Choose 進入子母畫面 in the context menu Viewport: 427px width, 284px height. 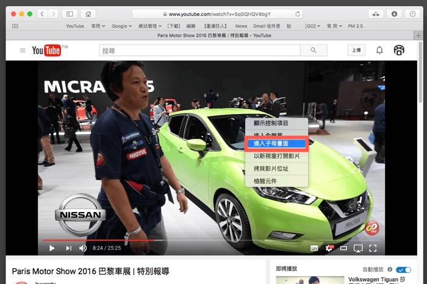276,144
